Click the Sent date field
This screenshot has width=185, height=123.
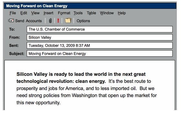point(99,46)
